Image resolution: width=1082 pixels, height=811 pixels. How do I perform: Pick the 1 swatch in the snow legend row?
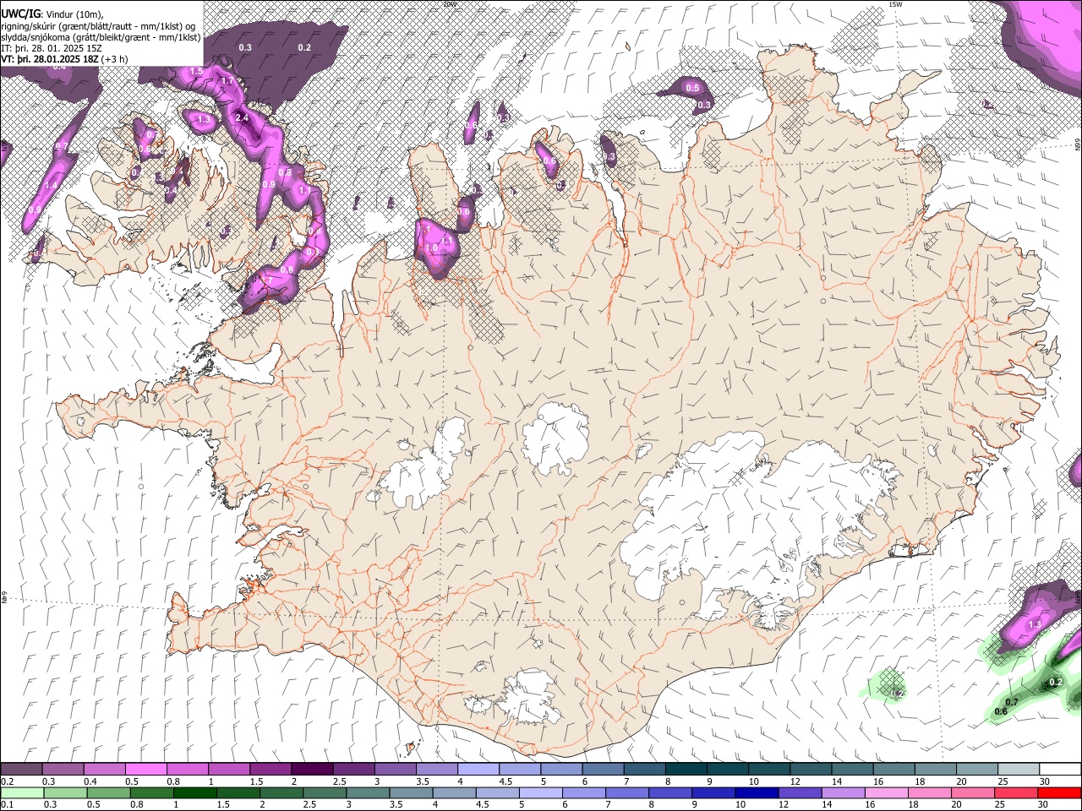pyautogui.click(x=228, y=770)
